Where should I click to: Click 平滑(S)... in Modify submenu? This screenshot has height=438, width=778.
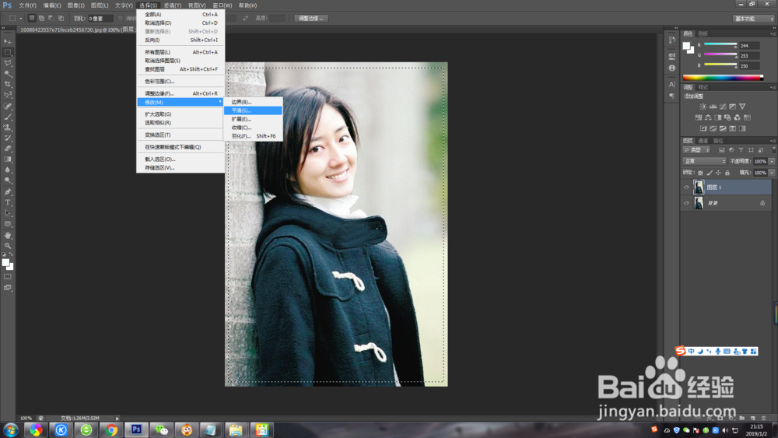[x=253, y=110]
